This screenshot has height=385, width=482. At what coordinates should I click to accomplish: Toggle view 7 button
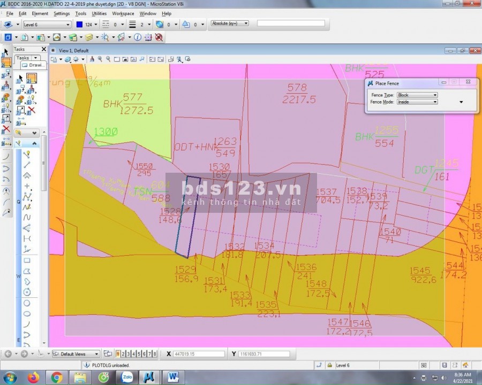point(149,354)
